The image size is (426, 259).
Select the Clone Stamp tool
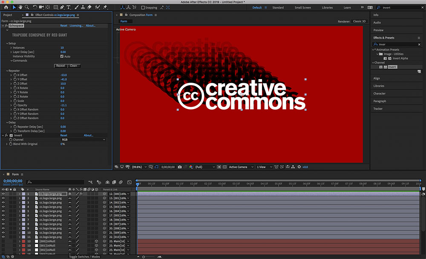83,7
